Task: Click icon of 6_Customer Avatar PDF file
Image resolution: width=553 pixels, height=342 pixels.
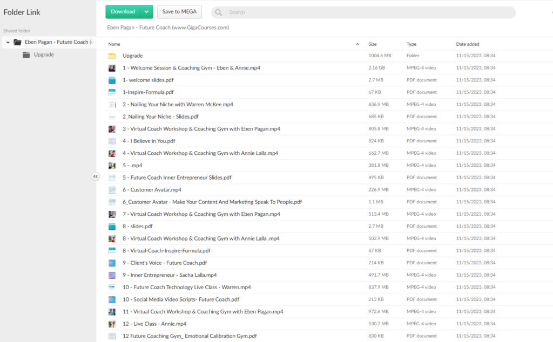Action: 112,202
